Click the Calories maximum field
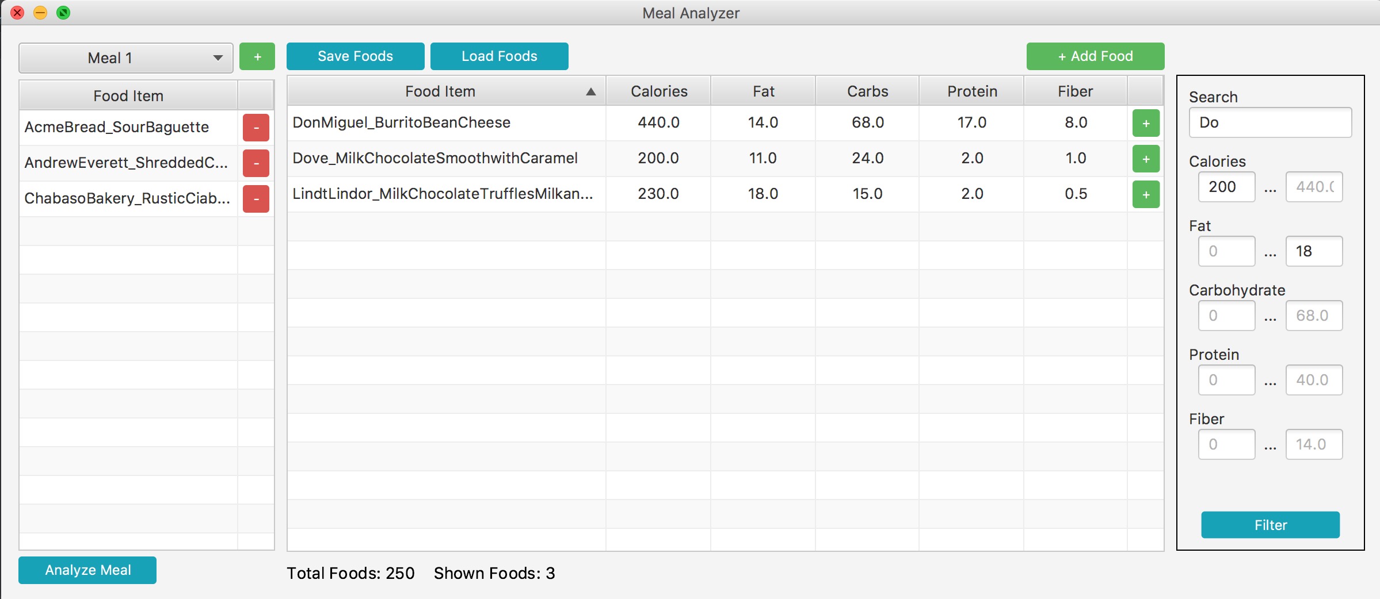Viewport: 1380px width, 599px height. click(1314, 187)
